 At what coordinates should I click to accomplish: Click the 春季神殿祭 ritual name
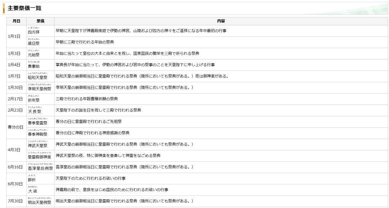point(38,134)
